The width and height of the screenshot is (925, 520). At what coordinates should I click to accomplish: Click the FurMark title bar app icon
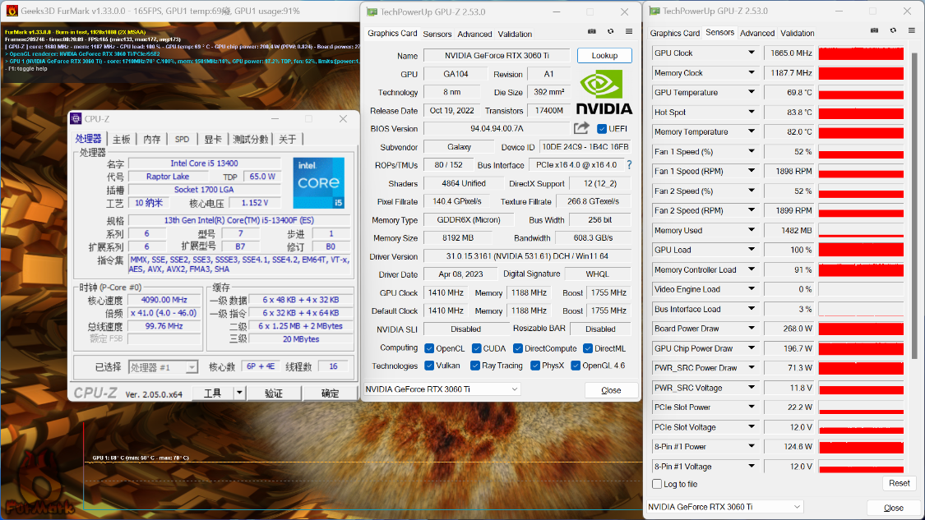12,11
